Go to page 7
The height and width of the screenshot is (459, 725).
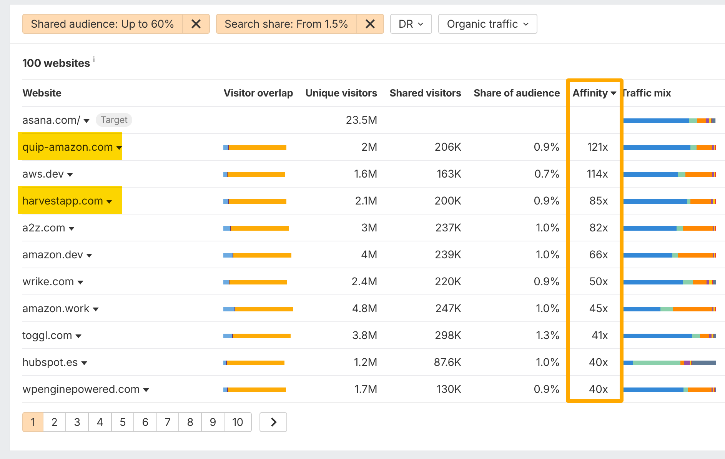tap(168, 422)
